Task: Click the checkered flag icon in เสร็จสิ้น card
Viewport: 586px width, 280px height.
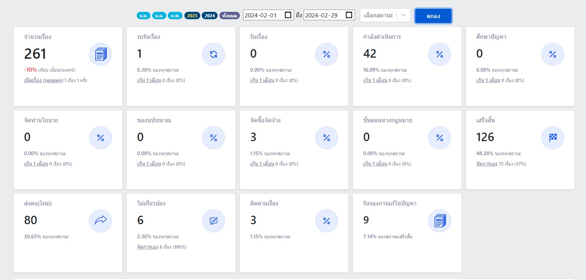Action: [553, 138]
